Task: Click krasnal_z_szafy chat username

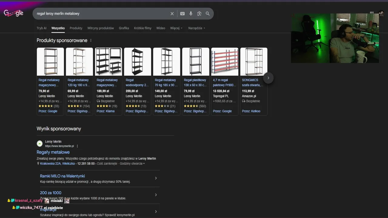Action: (29, 201)
